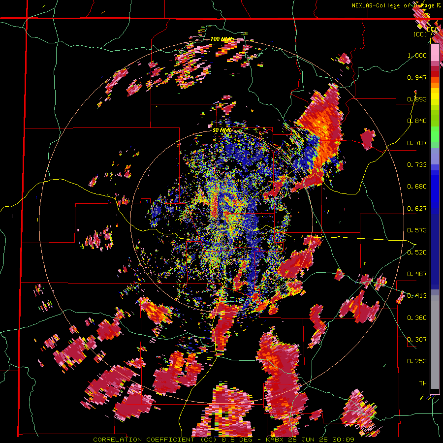Click the 0.467 scale value
This screenshot has height=443, width=443.
click(417, 274)
